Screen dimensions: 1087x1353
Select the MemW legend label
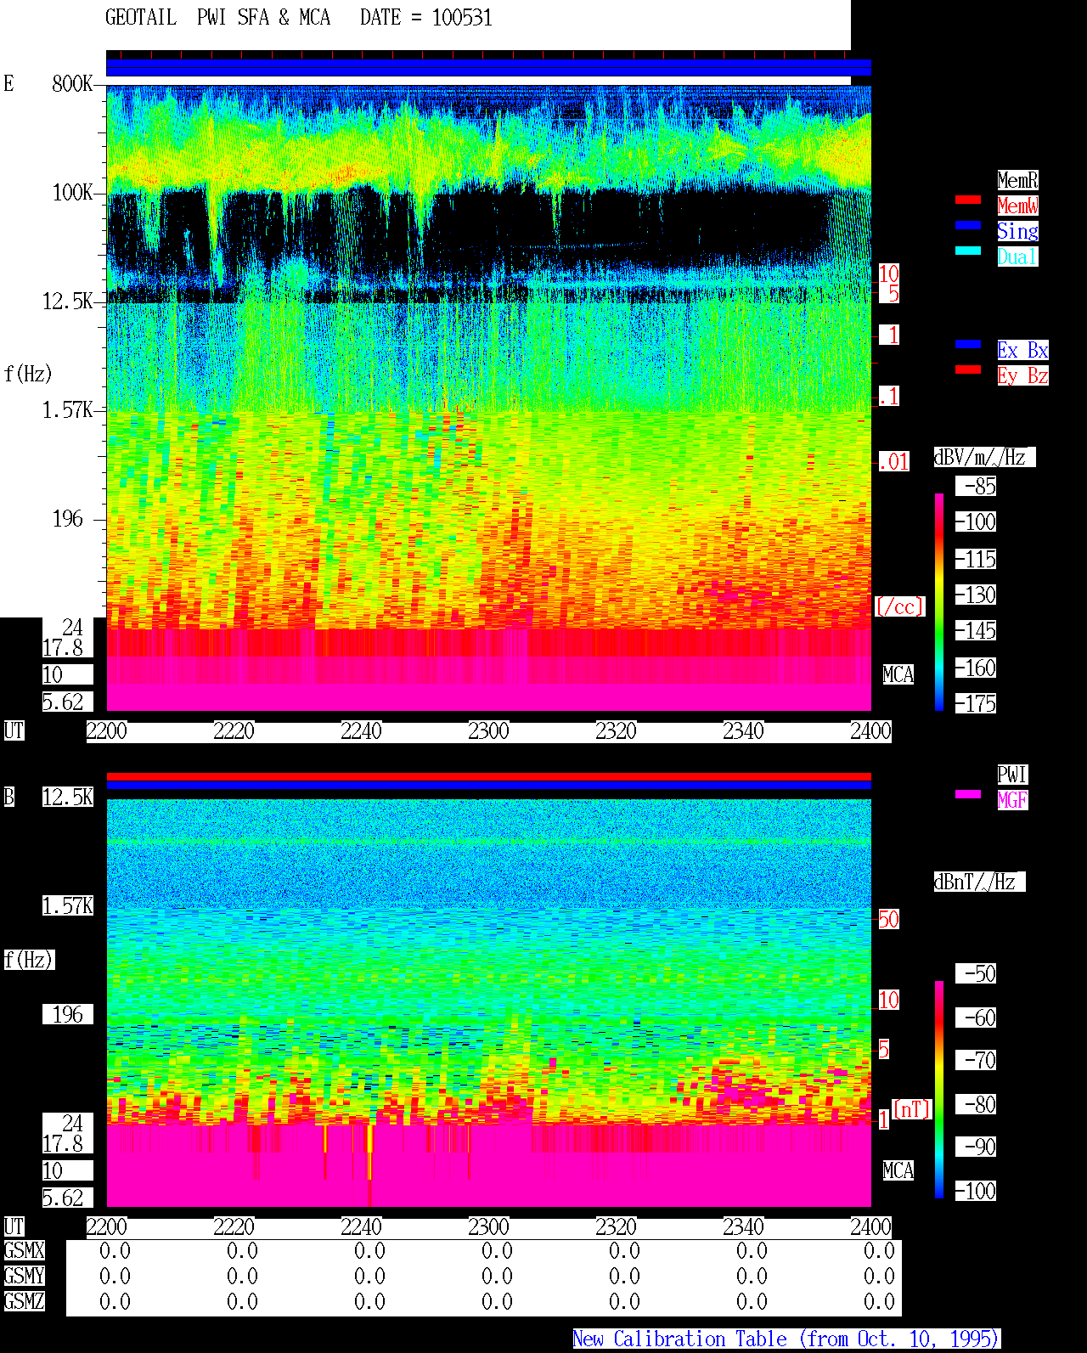1017,206
